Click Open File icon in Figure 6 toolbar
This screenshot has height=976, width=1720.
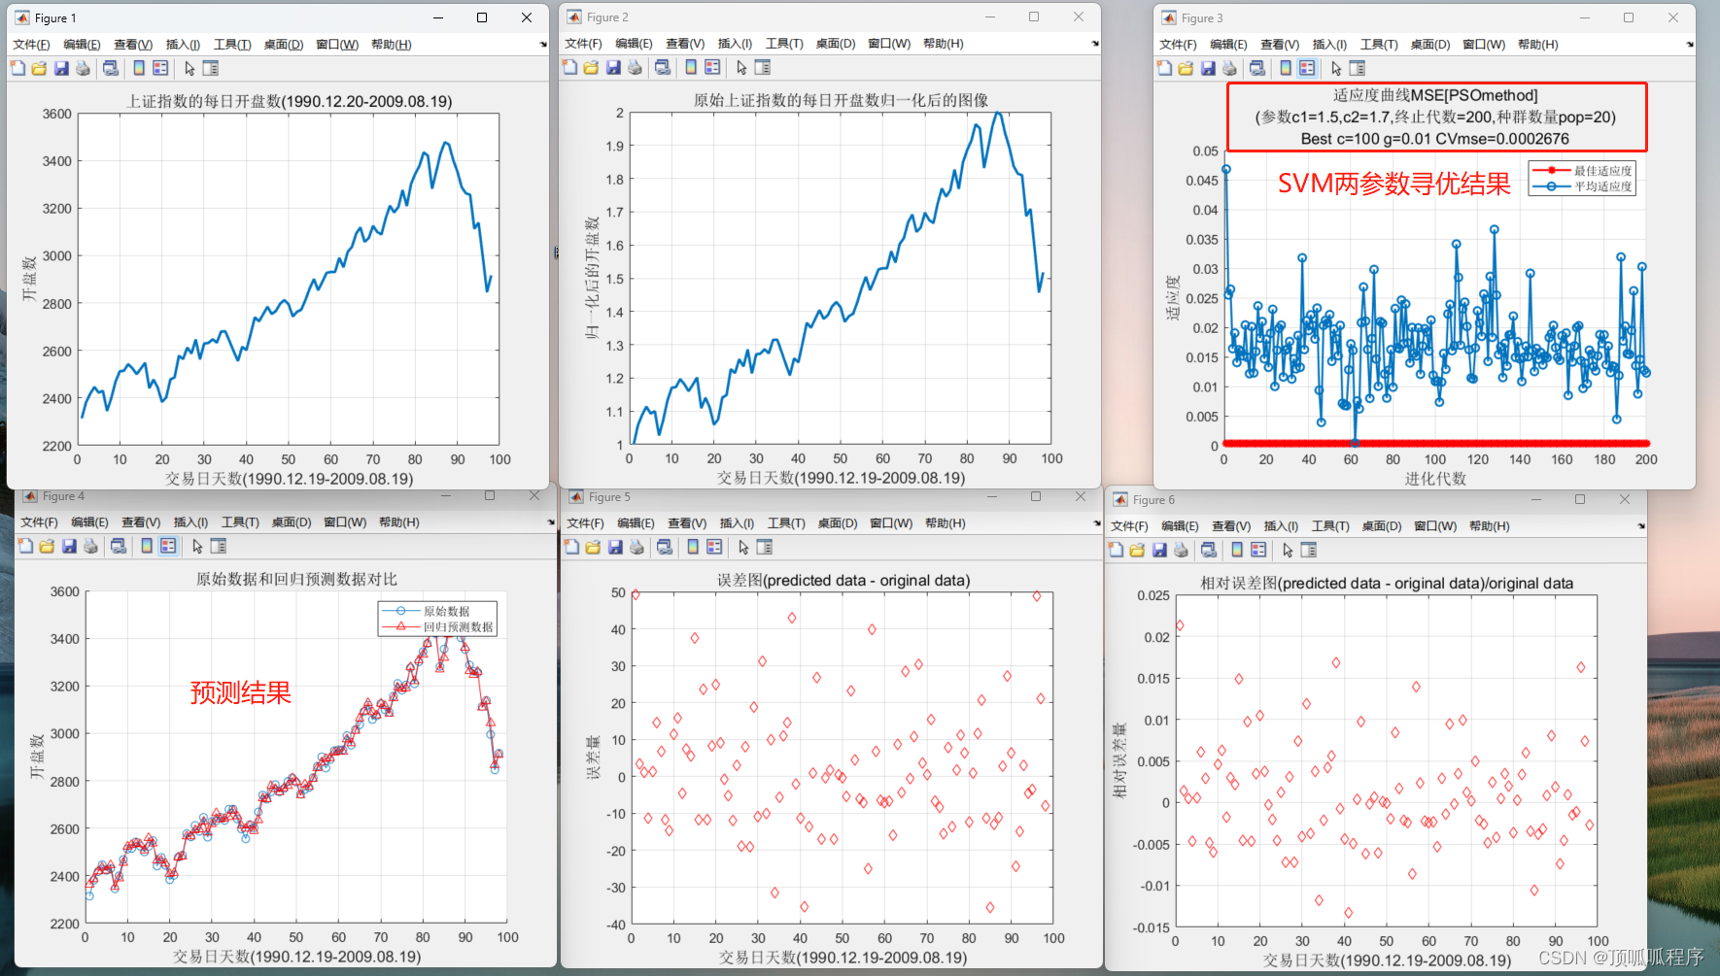(x=1137, y=550)
